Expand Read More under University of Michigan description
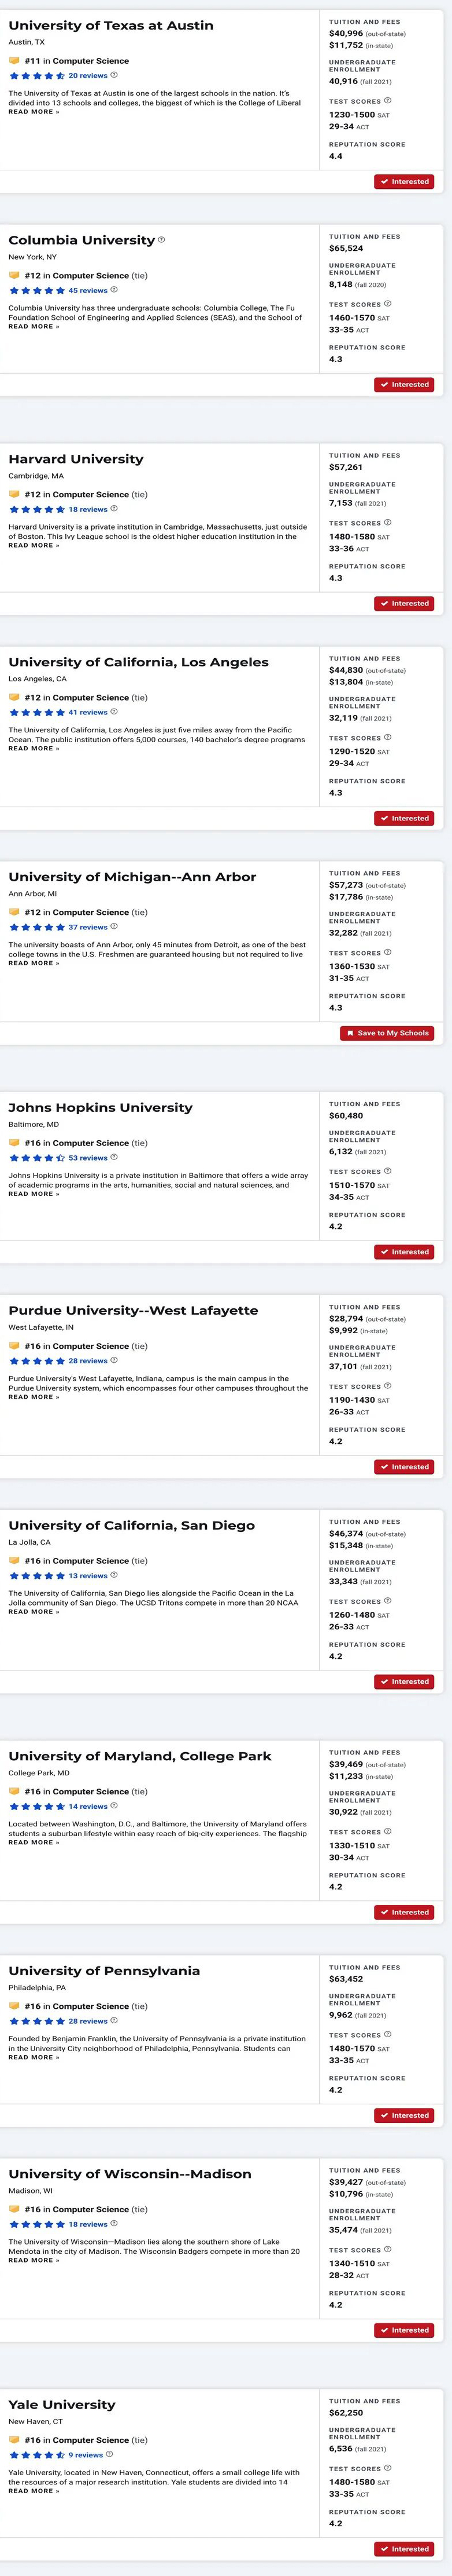Screen dimensions: 452x2576 click(34, 963)
